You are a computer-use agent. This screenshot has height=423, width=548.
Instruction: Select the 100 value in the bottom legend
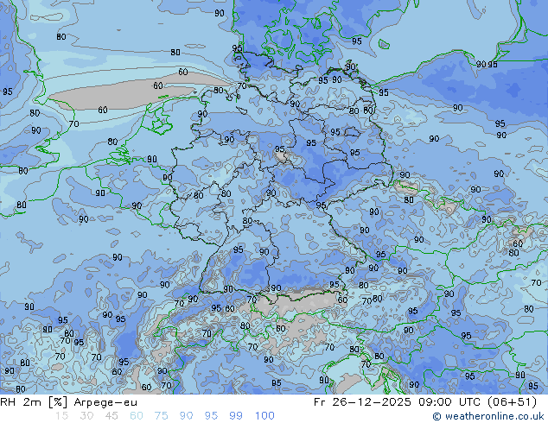264,416
